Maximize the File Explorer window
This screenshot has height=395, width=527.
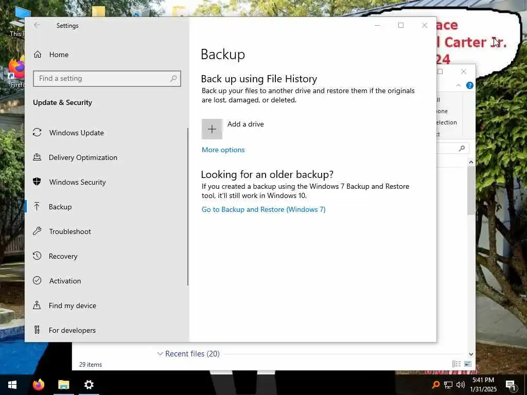440,71
